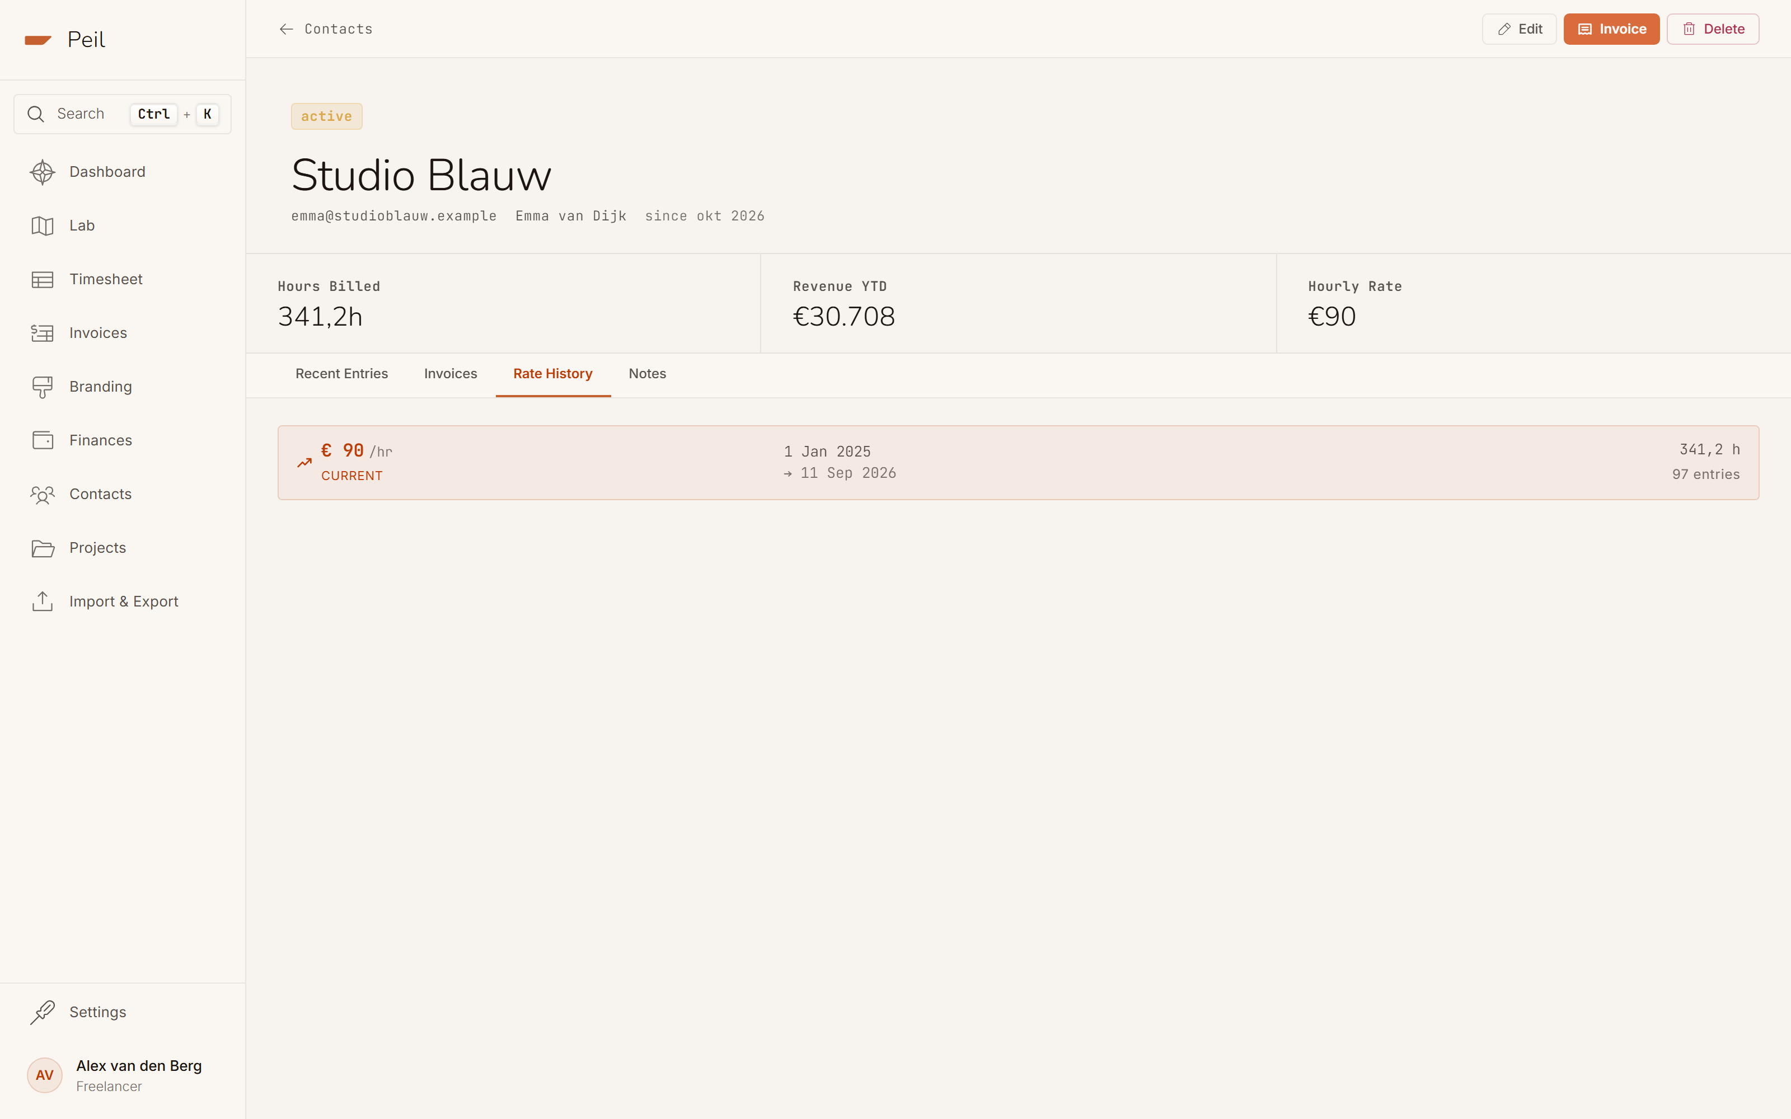1791x1119 pixels.
Task: Create an invoice with the Invoice button
Action: click(1611, 29)
